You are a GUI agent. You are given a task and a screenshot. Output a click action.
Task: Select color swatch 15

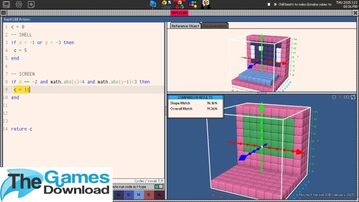point(149,195)
